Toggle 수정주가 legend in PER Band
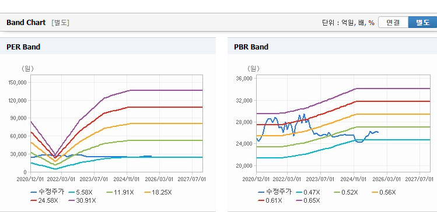Screen dimensions: 437x212 coord(47,192)
